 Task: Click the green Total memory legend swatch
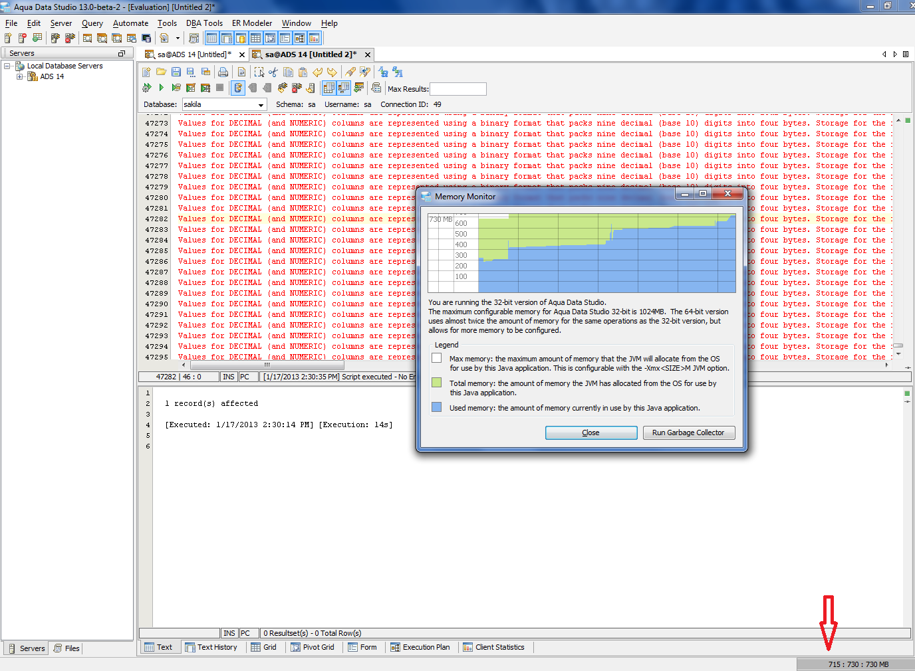pos(436,383)
